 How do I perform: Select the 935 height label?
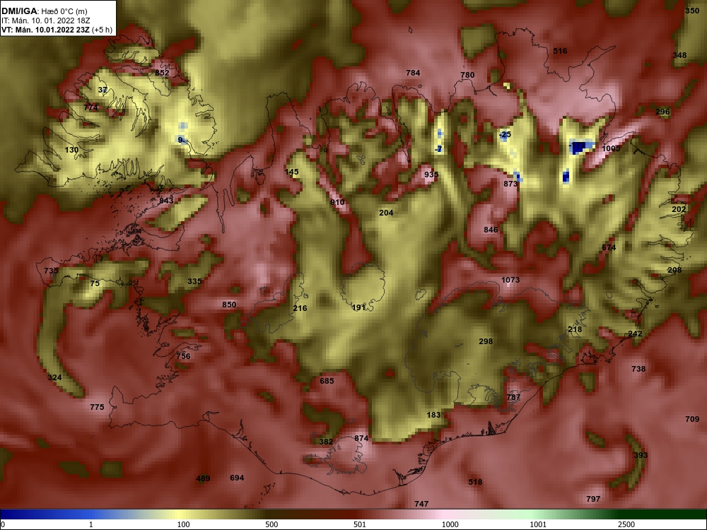431,175
